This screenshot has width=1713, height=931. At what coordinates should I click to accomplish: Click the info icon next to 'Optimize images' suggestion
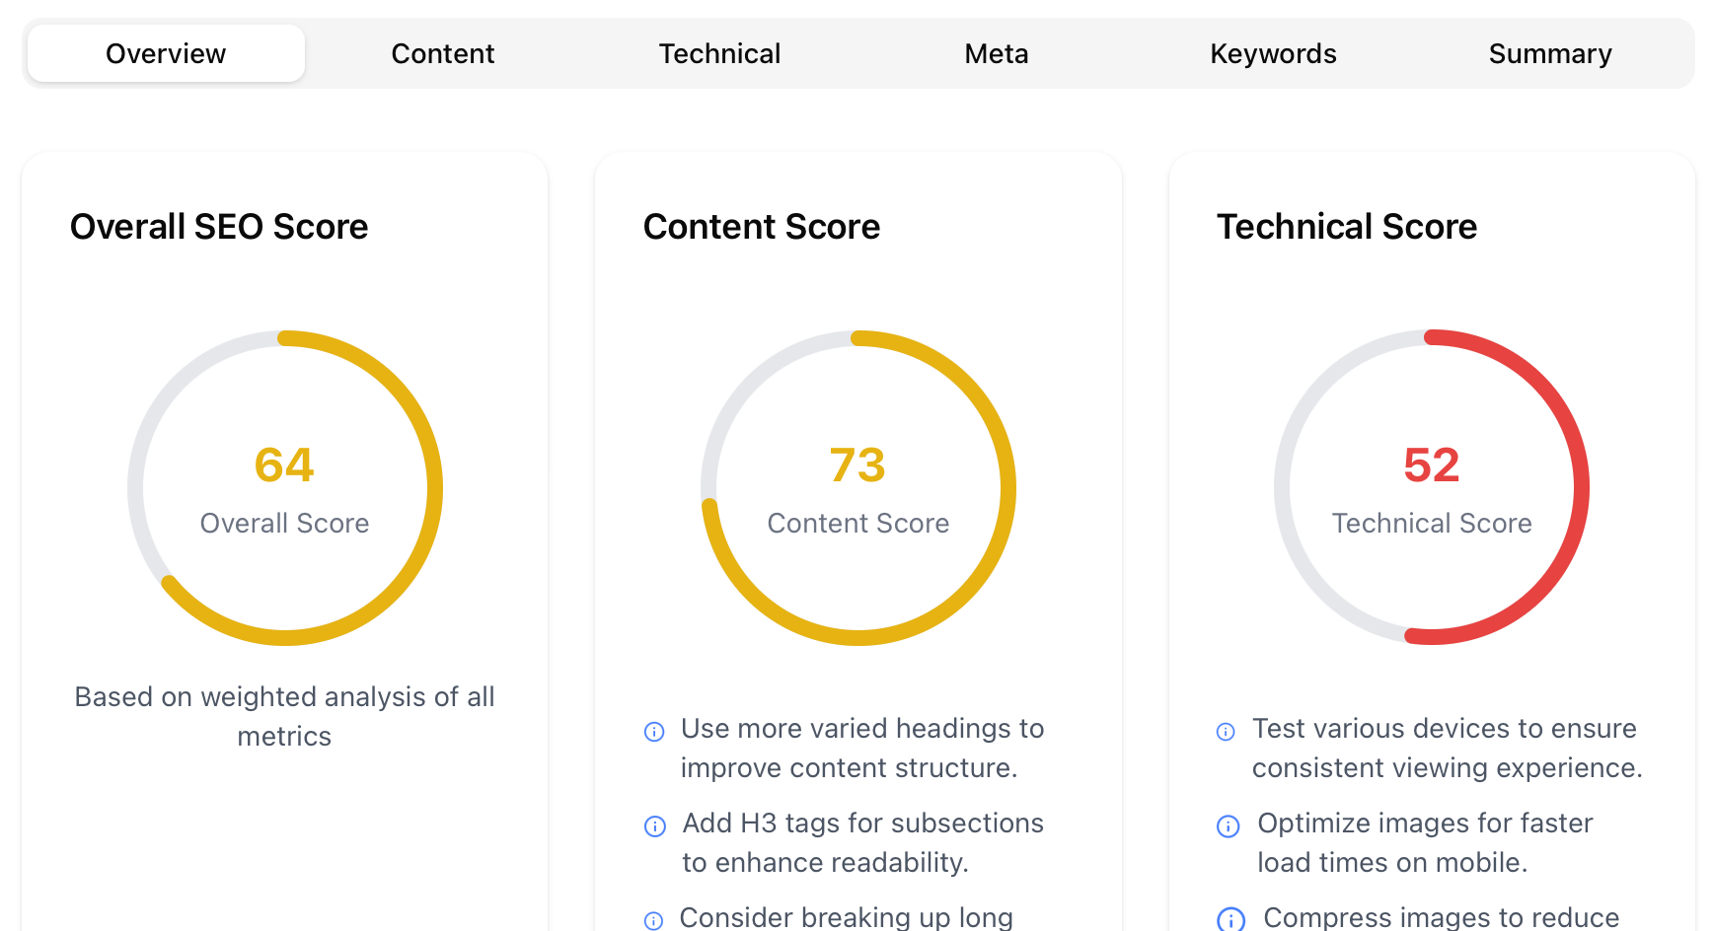(x=1227, y=826)
